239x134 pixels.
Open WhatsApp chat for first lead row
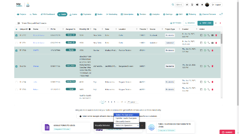click(205, 35)
